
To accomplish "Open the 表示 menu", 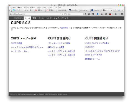I will 26,7.
